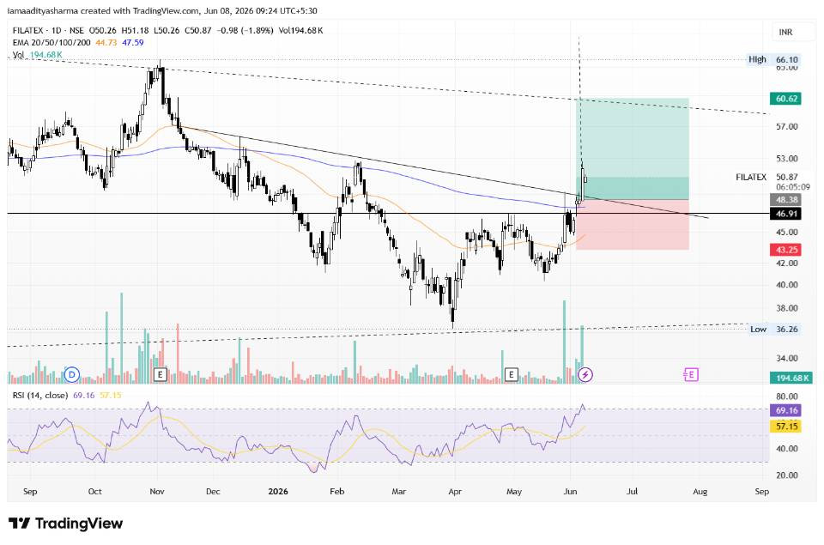
Task: Click the Nov label on time axis
Action: pyautogui.click(x=156, y=492)
